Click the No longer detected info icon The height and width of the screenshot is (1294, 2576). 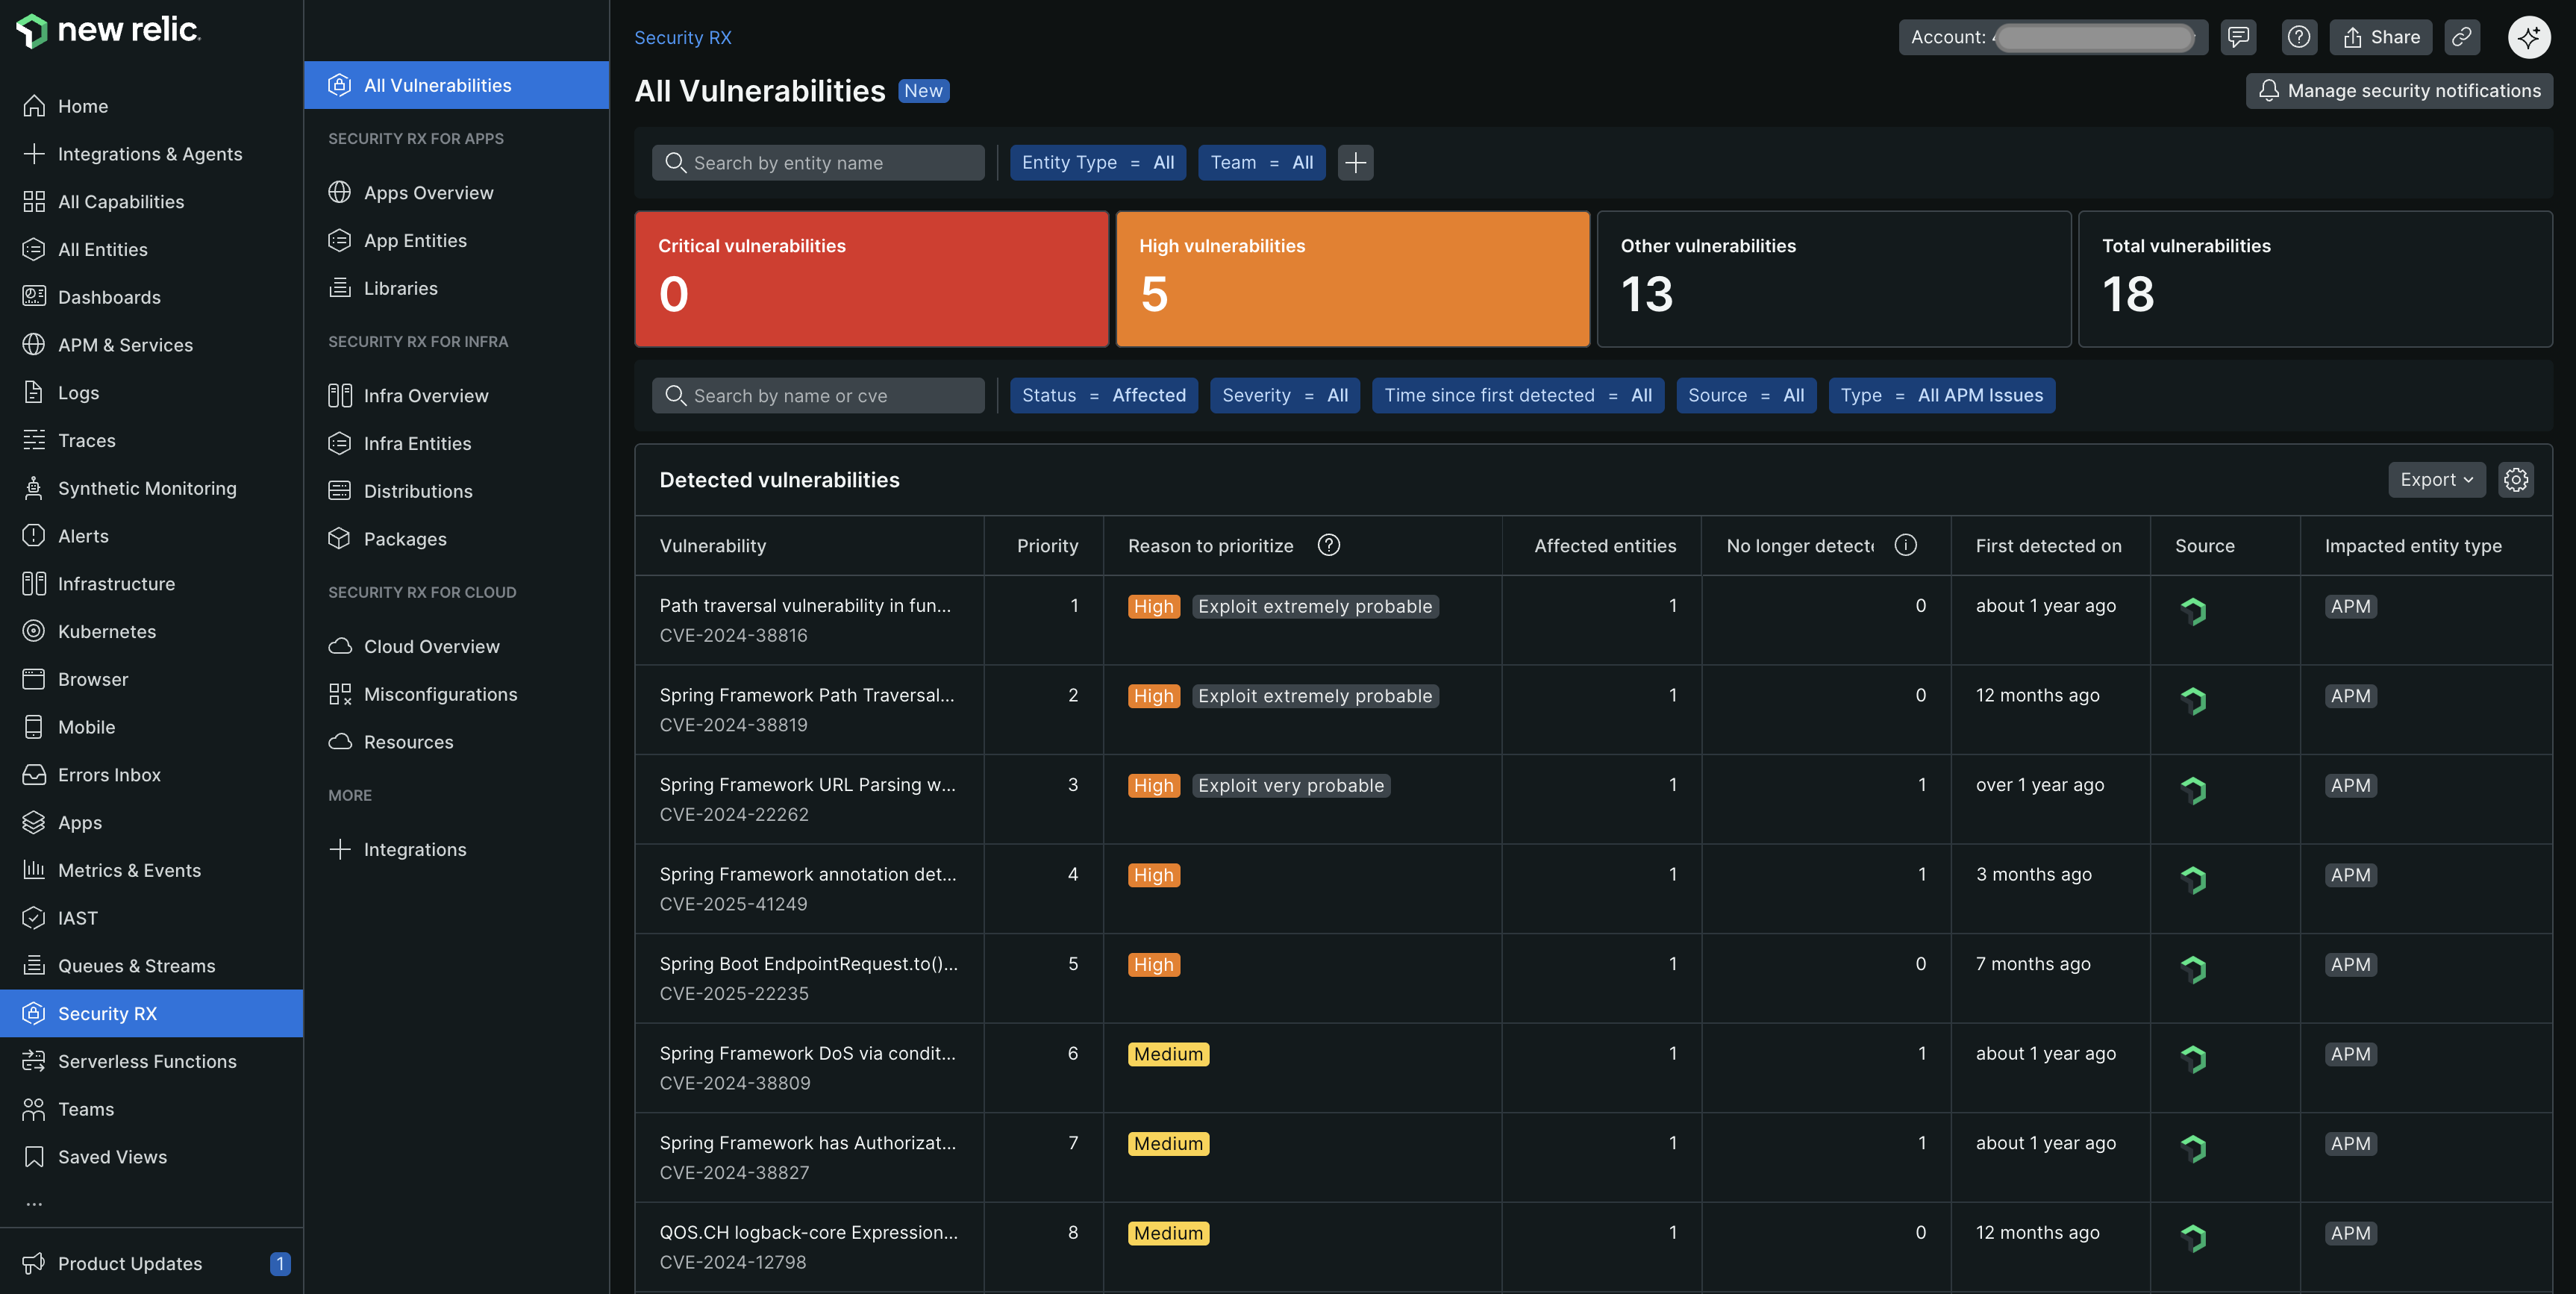[1905, 545]
